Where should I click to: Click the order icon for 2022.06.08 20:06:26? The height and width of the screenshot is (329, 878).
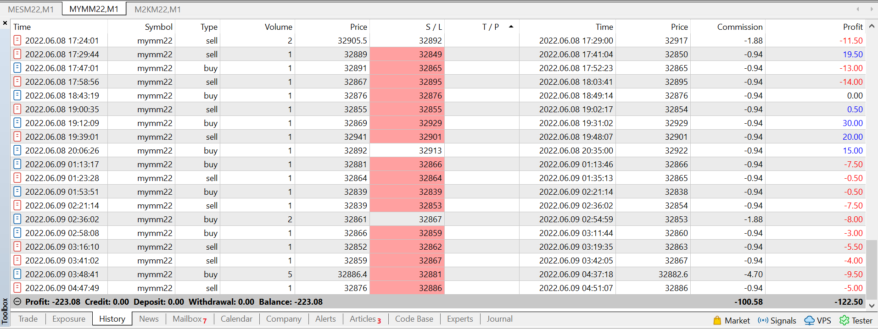17,150
